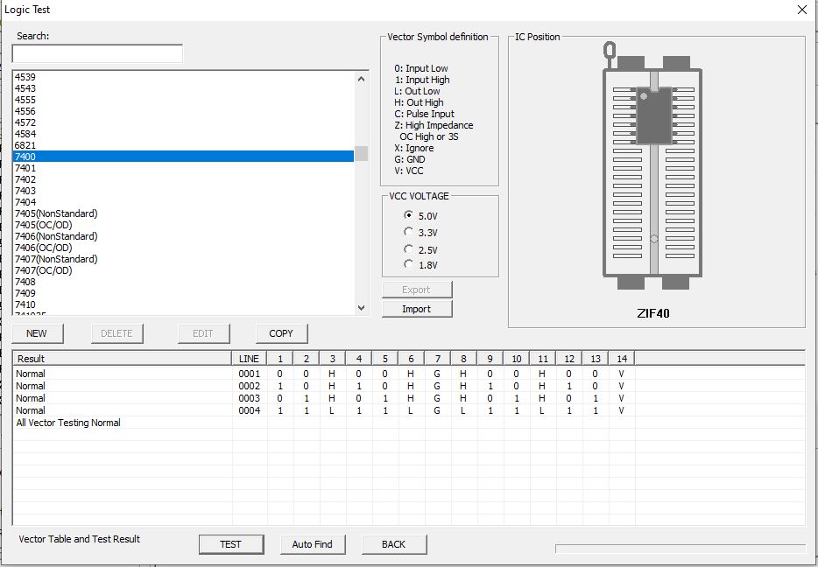Select 7406(OC/OD) in the list
818x567 pixels.
[x=183, y=248]
